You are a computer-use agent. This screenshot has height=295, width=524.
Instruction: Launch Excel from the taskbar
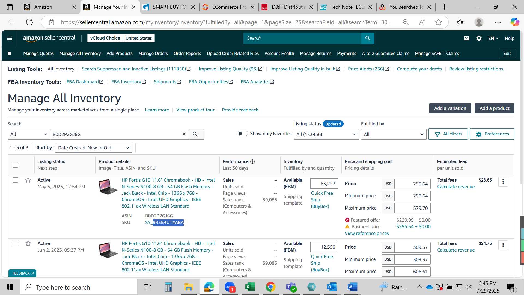pos(250,287)
